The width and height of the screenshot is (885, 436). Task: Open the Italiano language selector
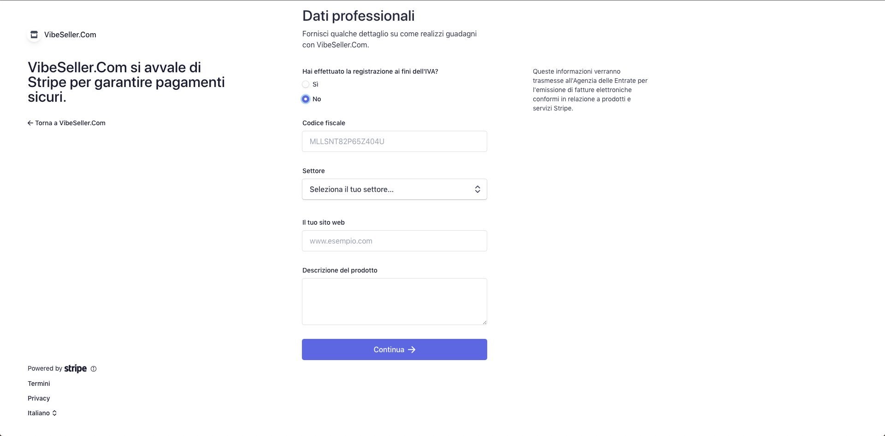42,413
